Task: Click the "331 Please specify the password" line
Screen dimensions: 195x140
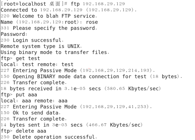Action: 48,28
